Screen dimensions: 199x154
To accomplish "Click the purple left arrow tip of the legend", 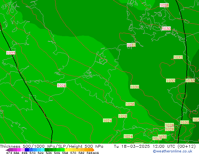I will point(7,150).
